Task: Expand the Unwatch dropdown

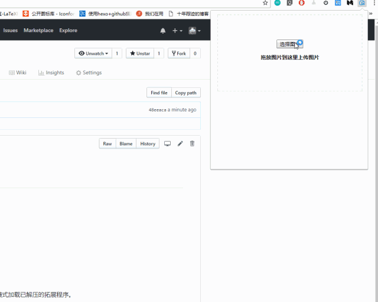Action: pos(93,54)
